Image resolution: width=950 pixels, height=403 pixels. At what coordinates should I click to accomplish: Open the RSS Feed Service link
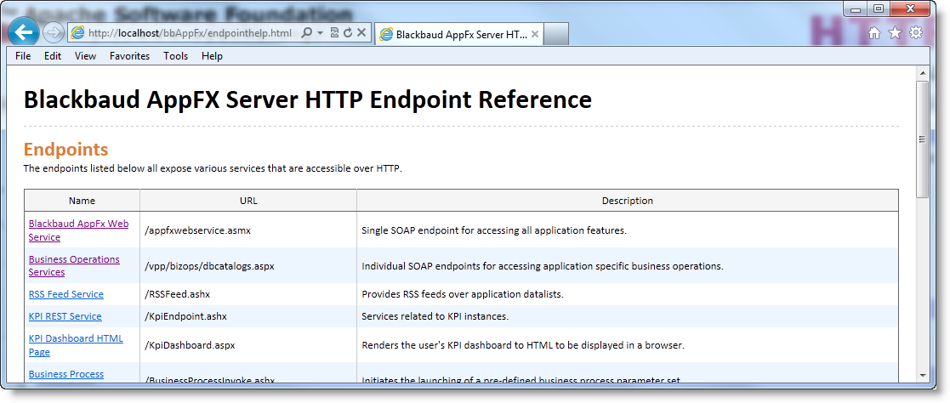click(x=66, y=294)
